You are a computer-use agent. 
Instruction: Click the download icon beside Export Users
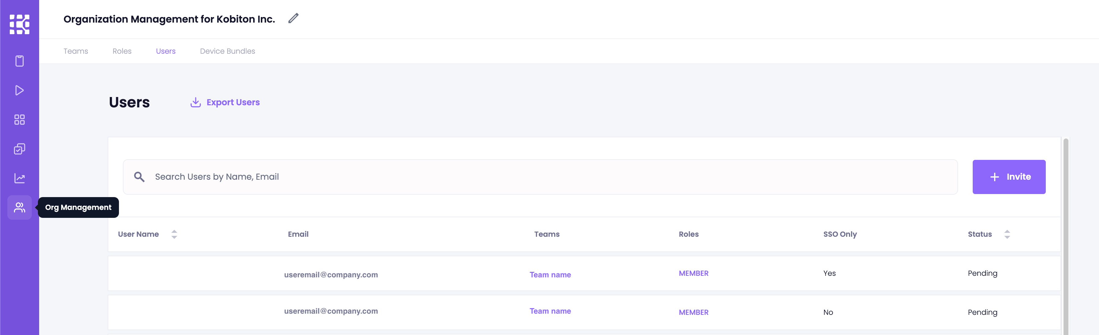pyautogui.click(x=195, y=102)
